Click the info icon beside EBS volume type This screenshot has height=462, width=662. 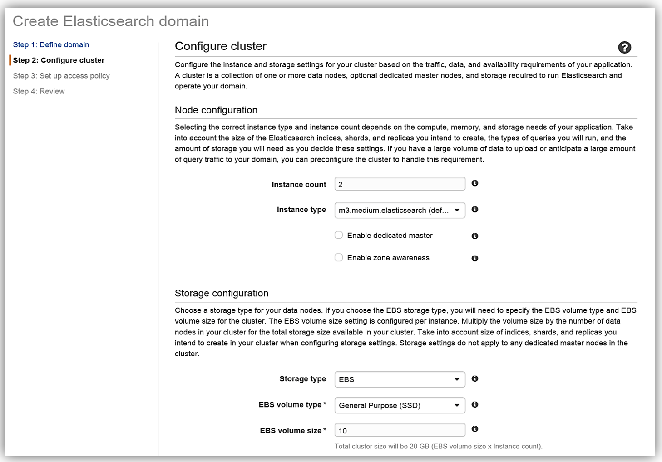pos(475,404)
